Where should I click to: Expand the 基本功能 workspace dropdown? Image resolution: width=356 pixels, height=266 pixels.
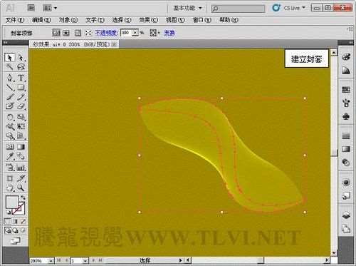(x=187, y=8)
